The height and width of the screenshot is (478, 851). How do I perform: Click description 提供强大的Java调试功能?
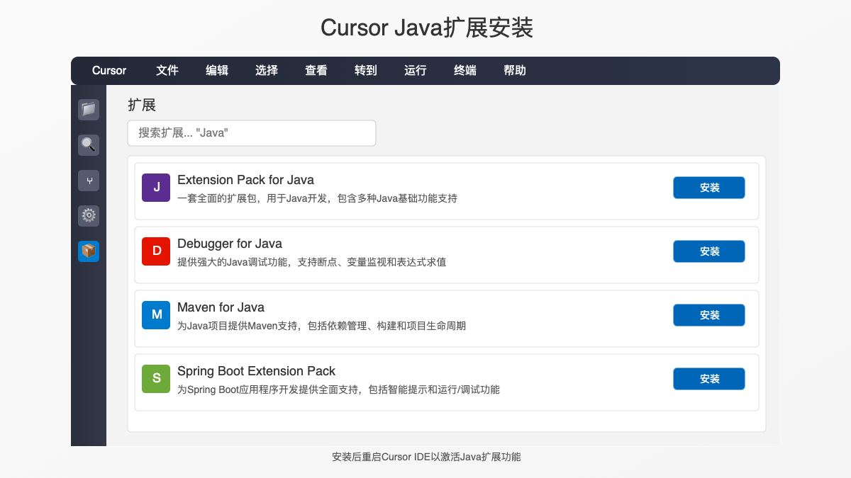tap(311, 262)
